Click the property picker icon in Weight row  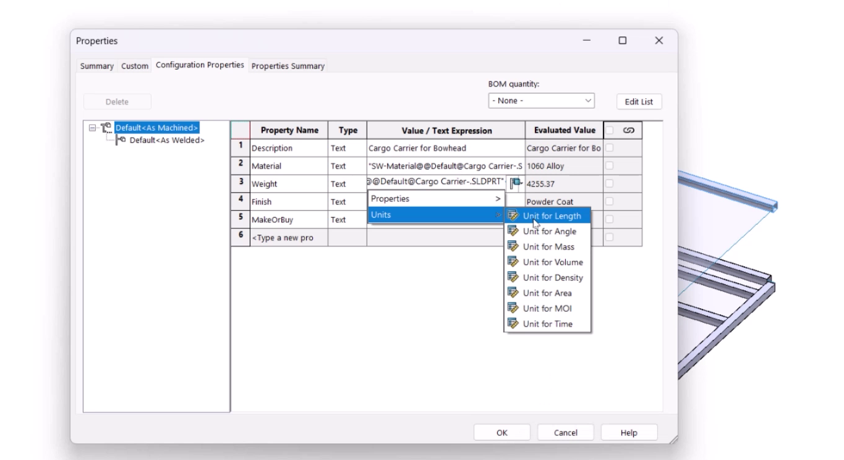[x=516, y=183]
